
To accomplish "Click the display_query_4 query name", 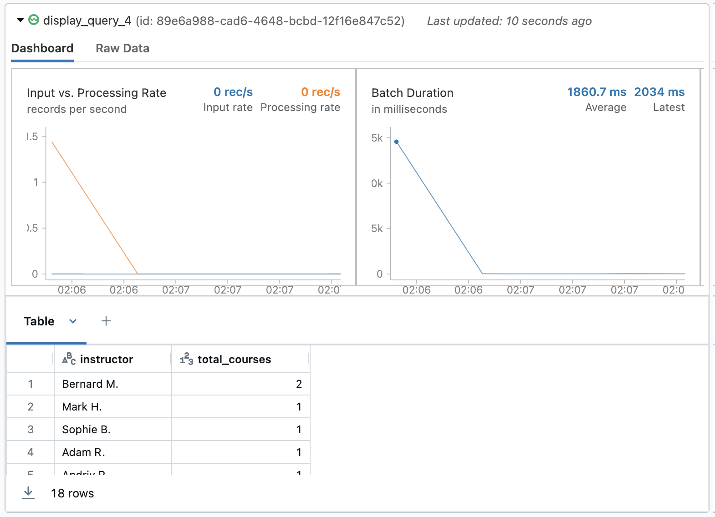I will pos(87,20).
